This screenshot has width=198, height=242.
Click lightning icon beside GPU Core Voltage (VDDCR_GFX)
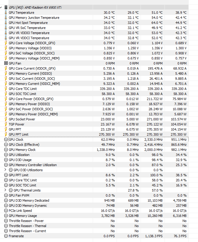[6, 43]
